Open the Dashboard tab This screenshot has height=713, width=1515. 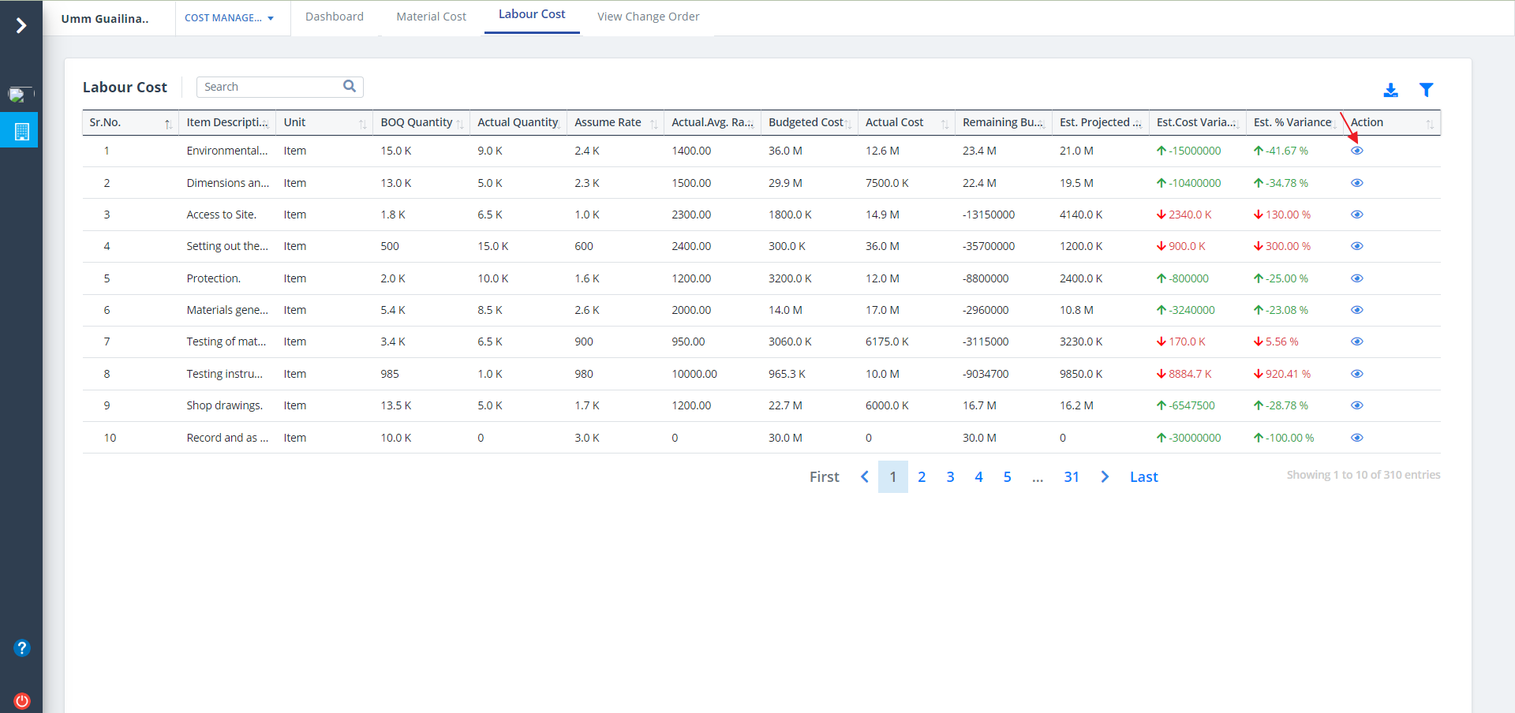pyautogui.click(x=335, y=17)
